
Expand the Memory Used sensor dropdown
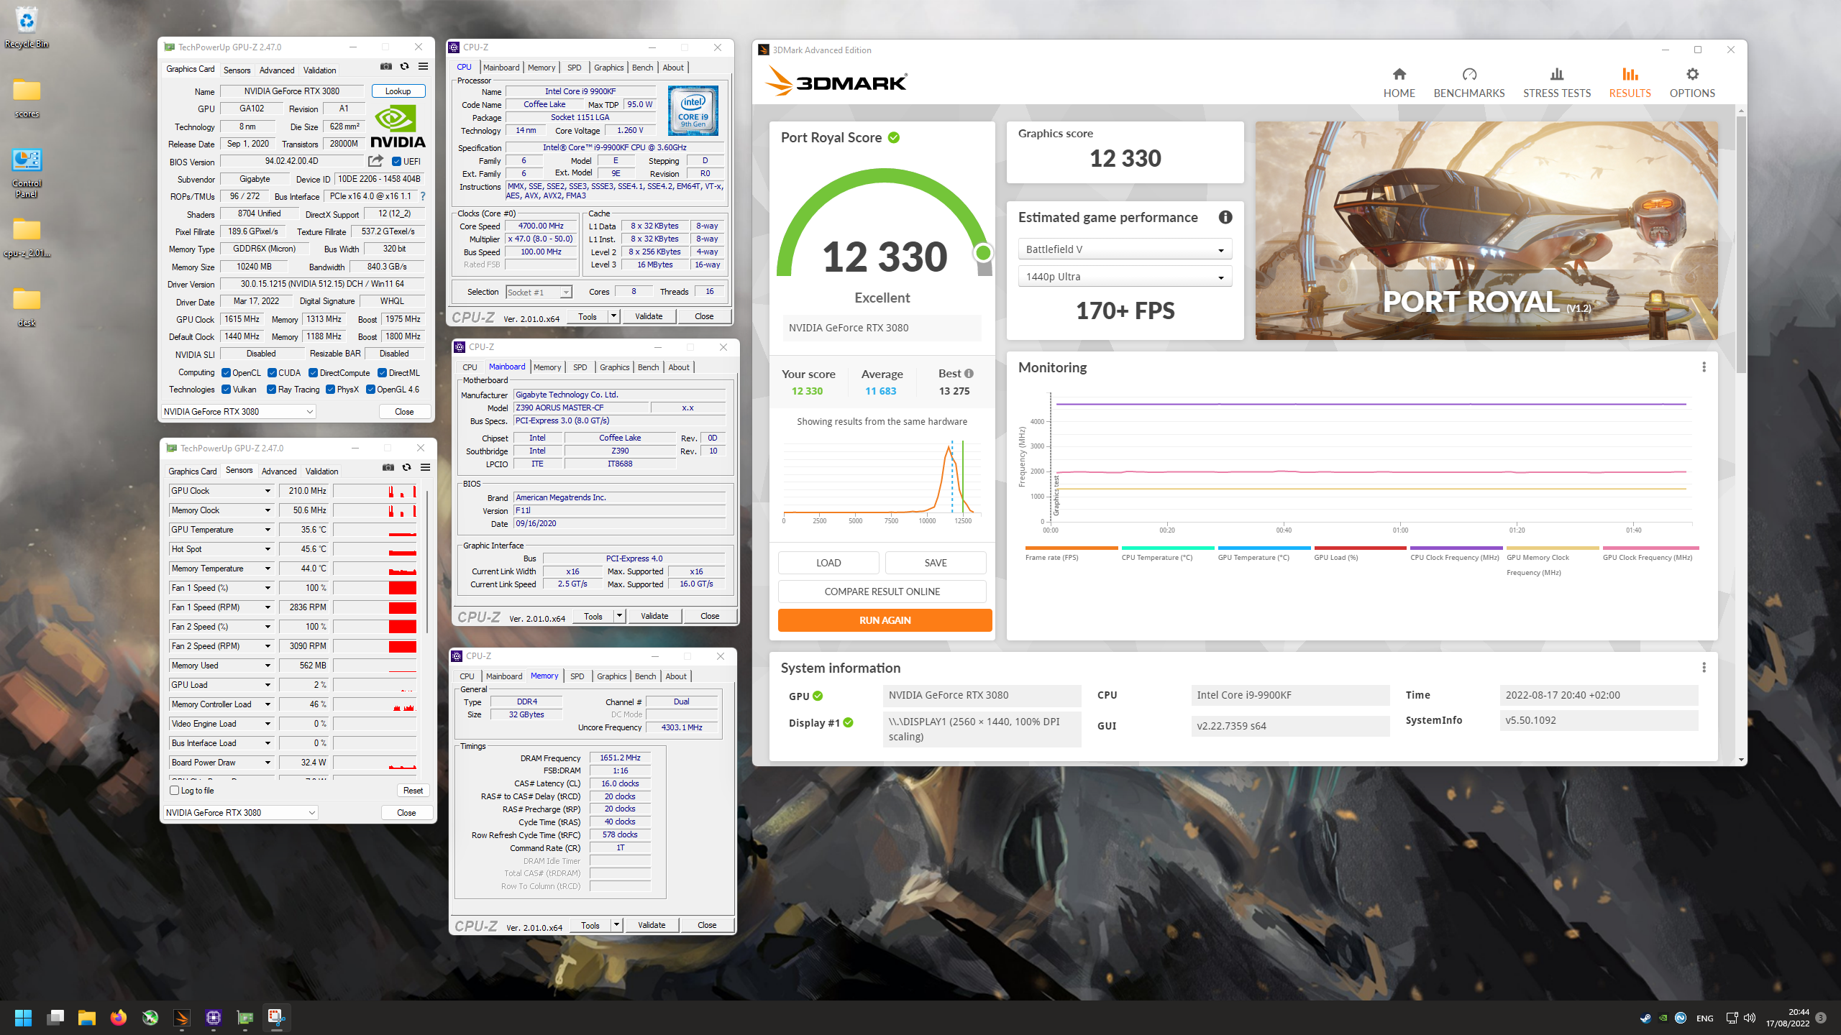(x=268, y=666)
